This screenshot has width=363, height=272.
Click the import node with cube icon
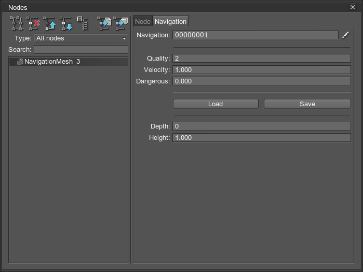click(121, 23)
